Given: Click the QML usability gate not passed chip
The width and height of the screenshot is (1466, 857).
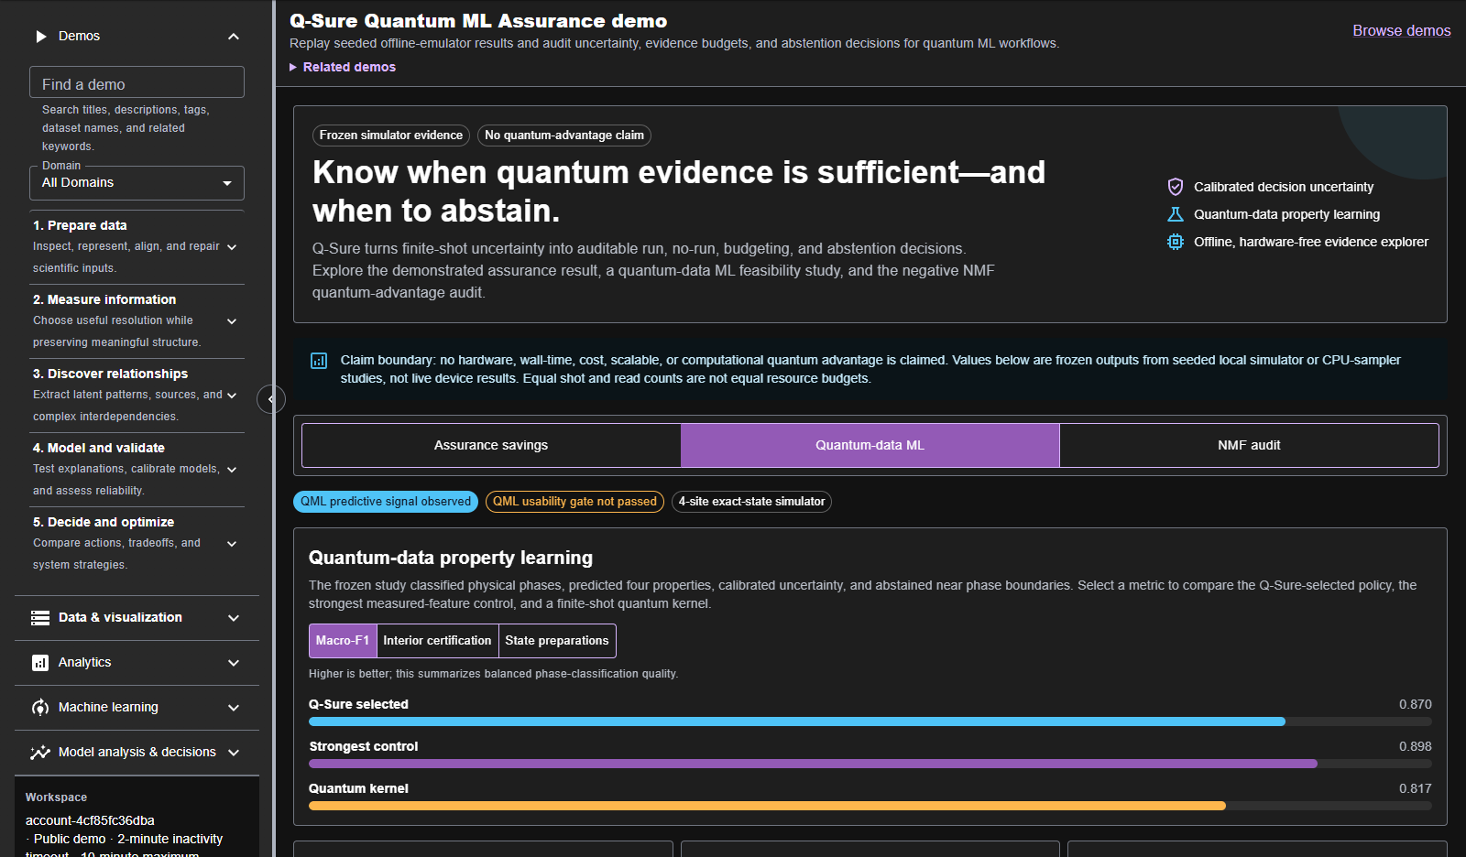Looking at the screenshot, I should pyautogui.click(x=574, y=502).
